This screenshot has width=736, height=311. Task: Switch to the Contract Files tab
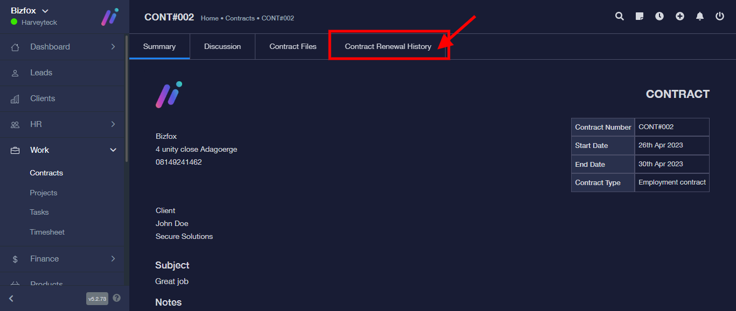[293, 46]
